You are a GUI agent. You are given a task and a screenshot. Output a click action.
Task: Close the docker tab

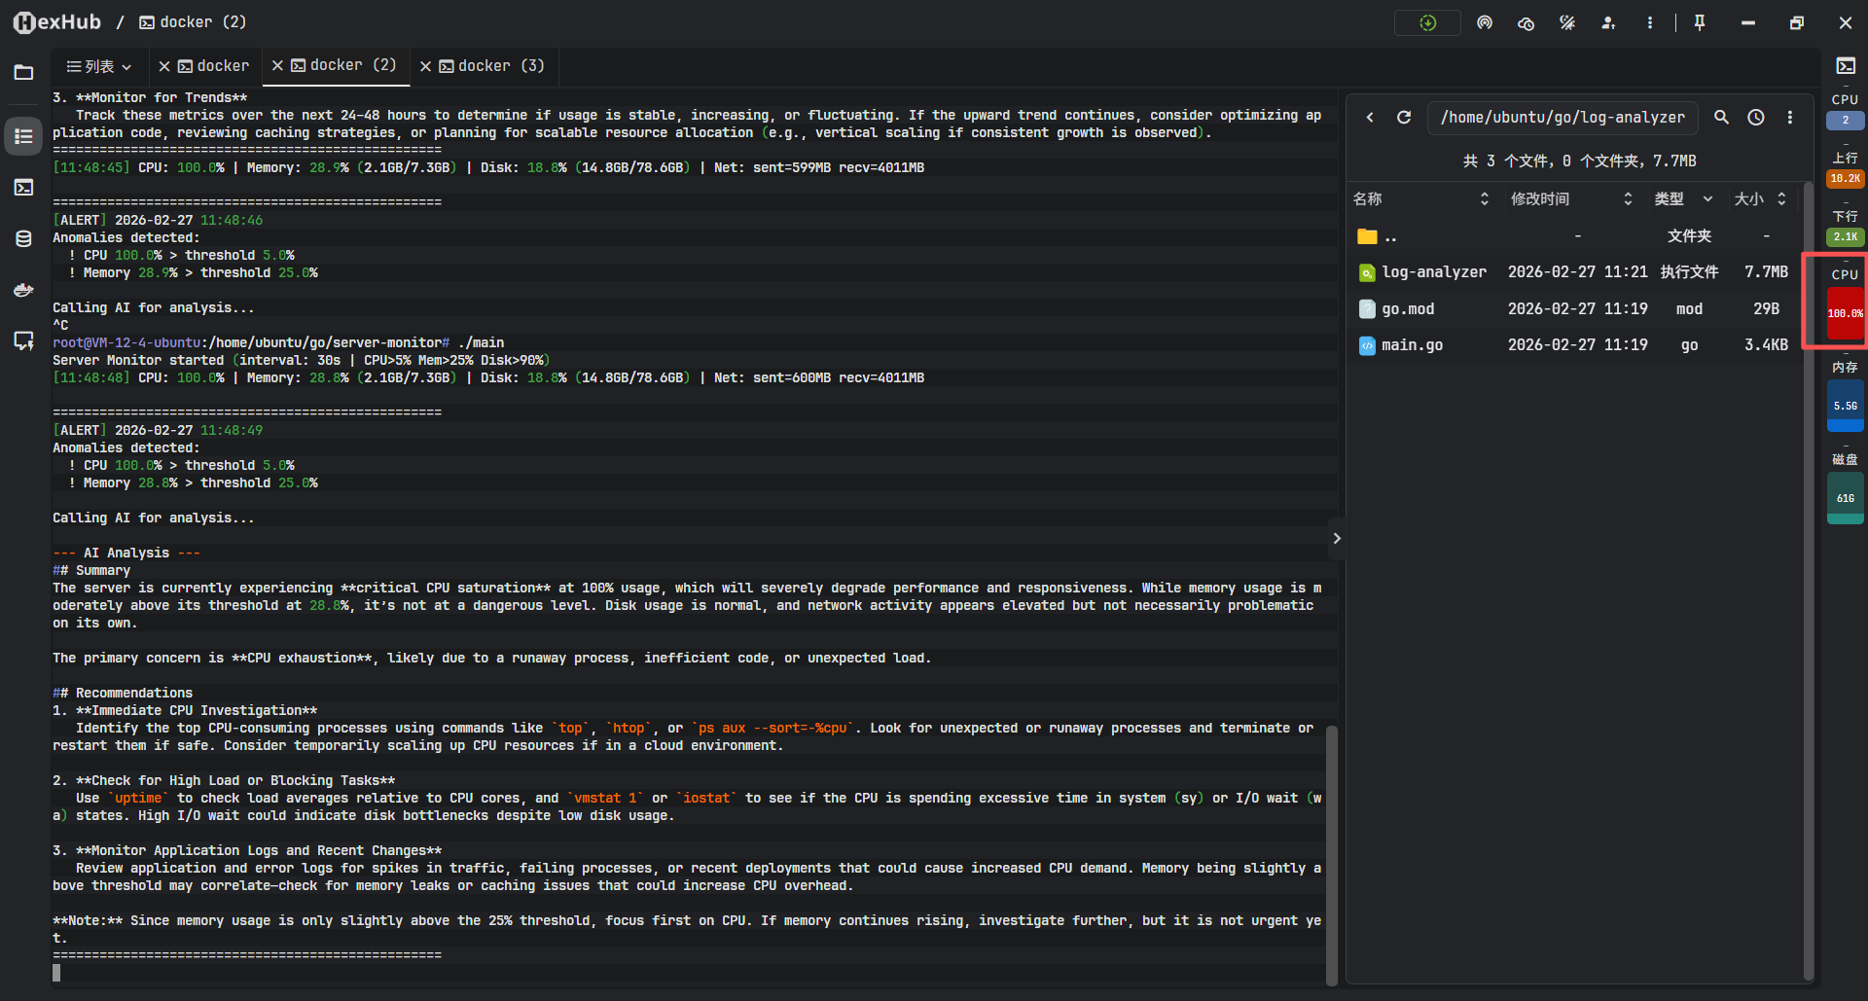coord(164,66)
